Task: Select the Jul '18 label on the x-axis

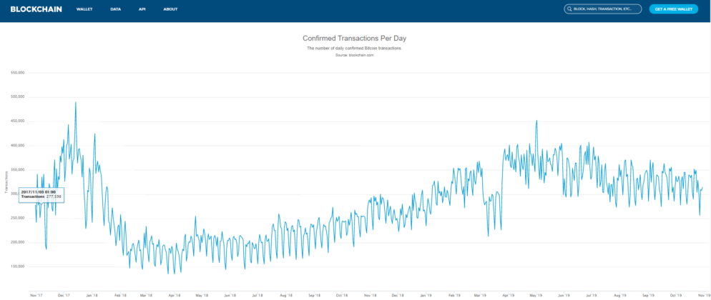Action: coord(258,294)
